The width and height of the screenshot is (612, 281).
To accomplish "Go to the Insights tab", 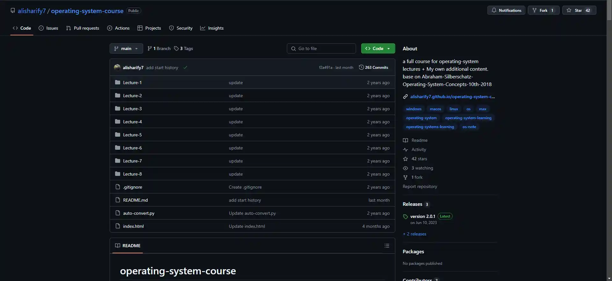I will (x=212, y=28).
